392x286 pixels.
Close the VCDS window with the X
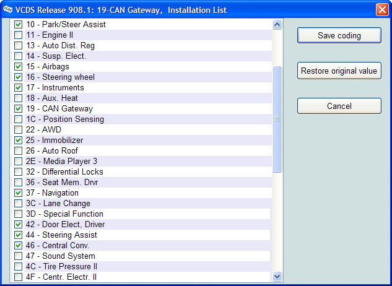pyautogui.click(x=382, y=10)
